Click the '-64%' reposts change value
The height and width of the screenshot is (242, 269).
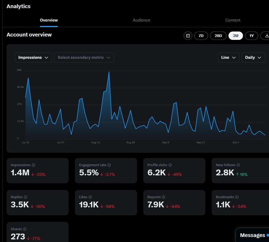click(x=175, y=207)
